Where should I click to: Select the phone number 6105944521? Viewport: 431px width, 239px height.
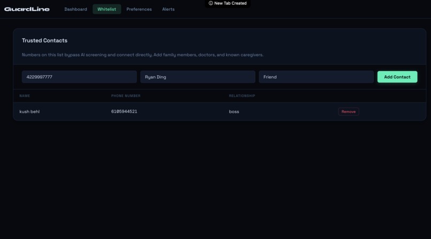[124, 111]
